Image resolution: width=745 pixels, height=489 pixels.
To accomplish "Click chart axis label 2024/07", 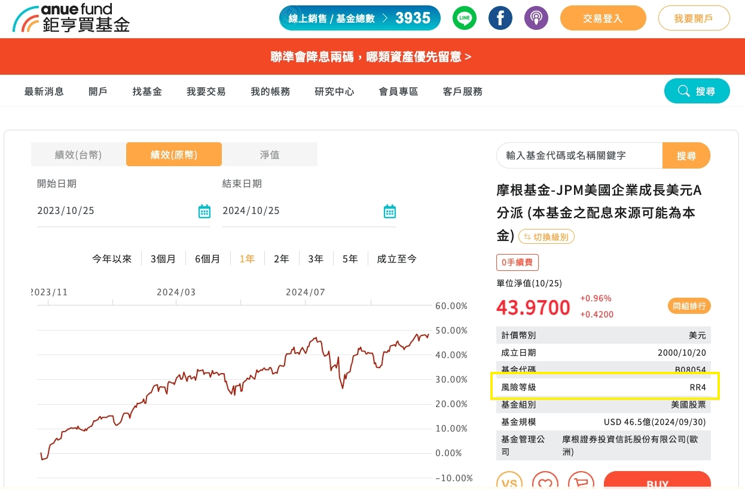I will [x=305, y=292].
